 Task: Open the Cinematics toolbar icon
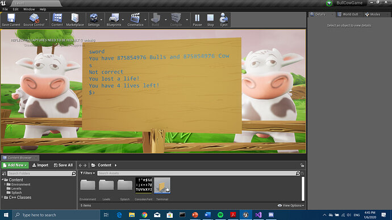pyautogui.click(x=135, y=20)
